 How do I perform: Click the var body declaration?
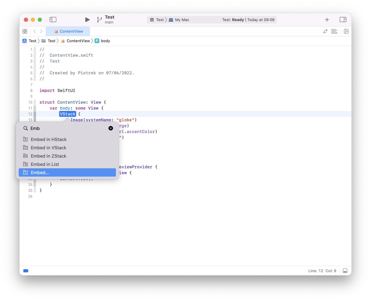76,108
